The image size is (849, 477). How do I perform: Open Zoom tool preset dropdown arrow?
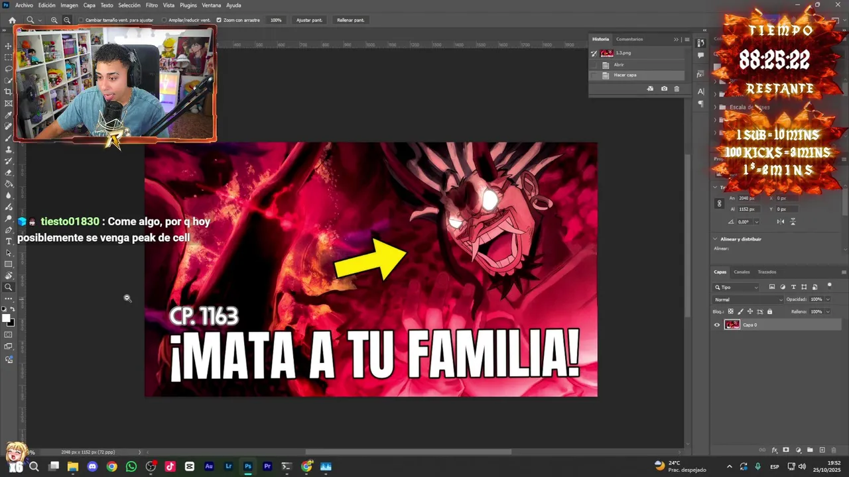(38, 20)
